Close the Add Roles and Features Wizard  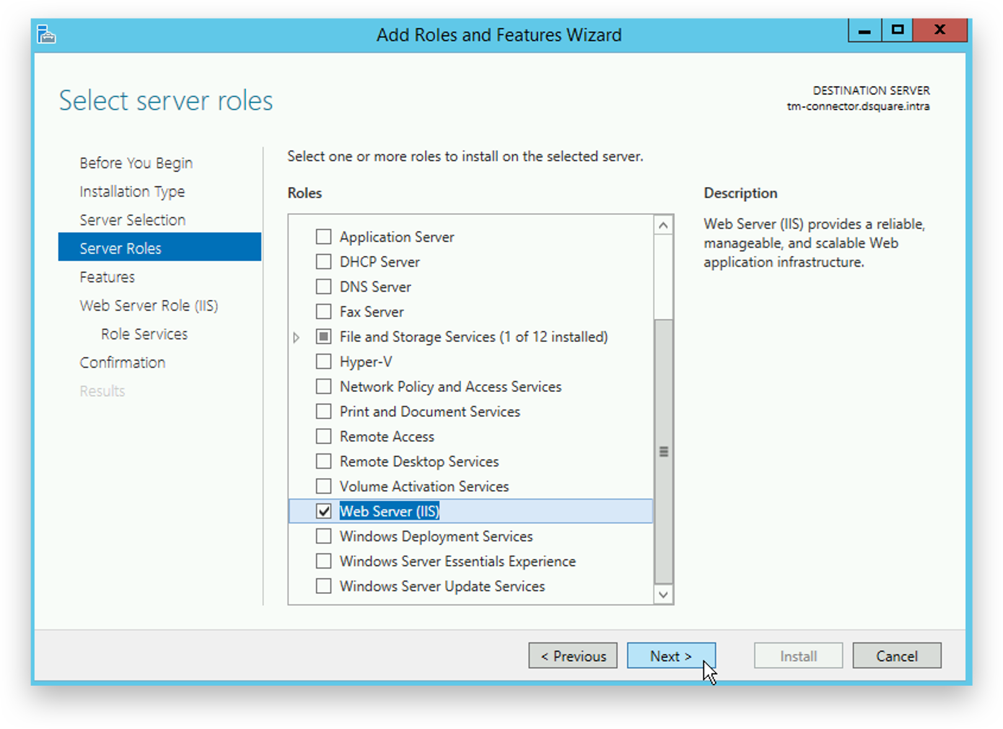pos(939,30)
